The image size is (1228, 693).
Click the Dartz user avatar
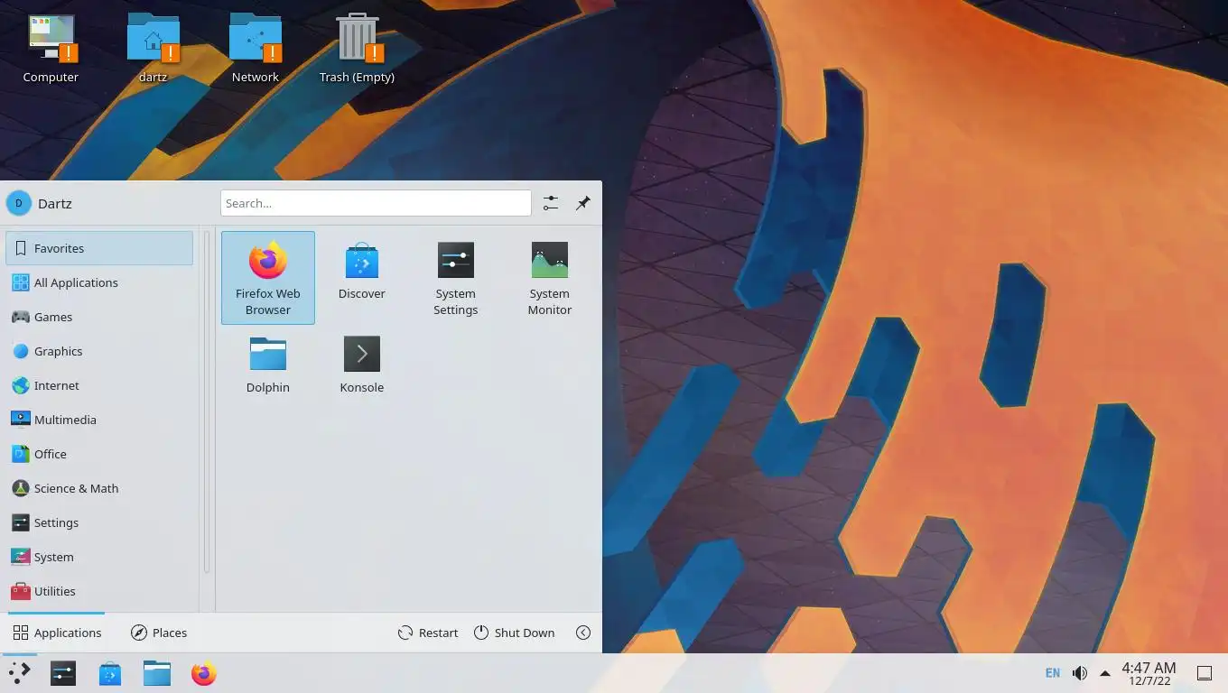[19, 203]
